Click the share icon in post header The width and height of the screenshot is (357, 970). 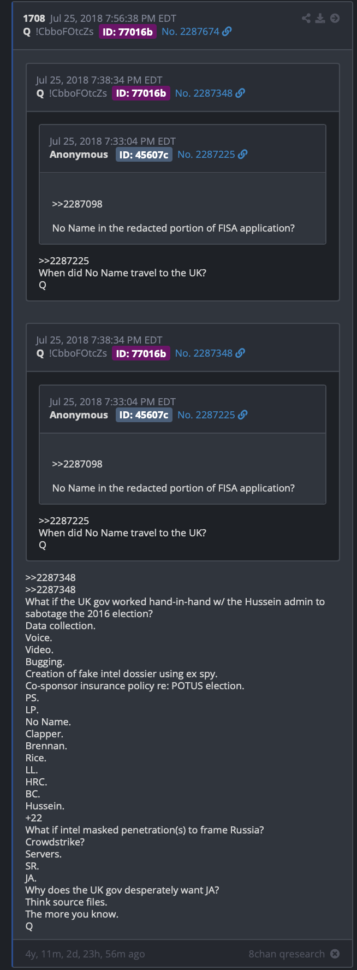pyautogui.click(x=306, y=18)
